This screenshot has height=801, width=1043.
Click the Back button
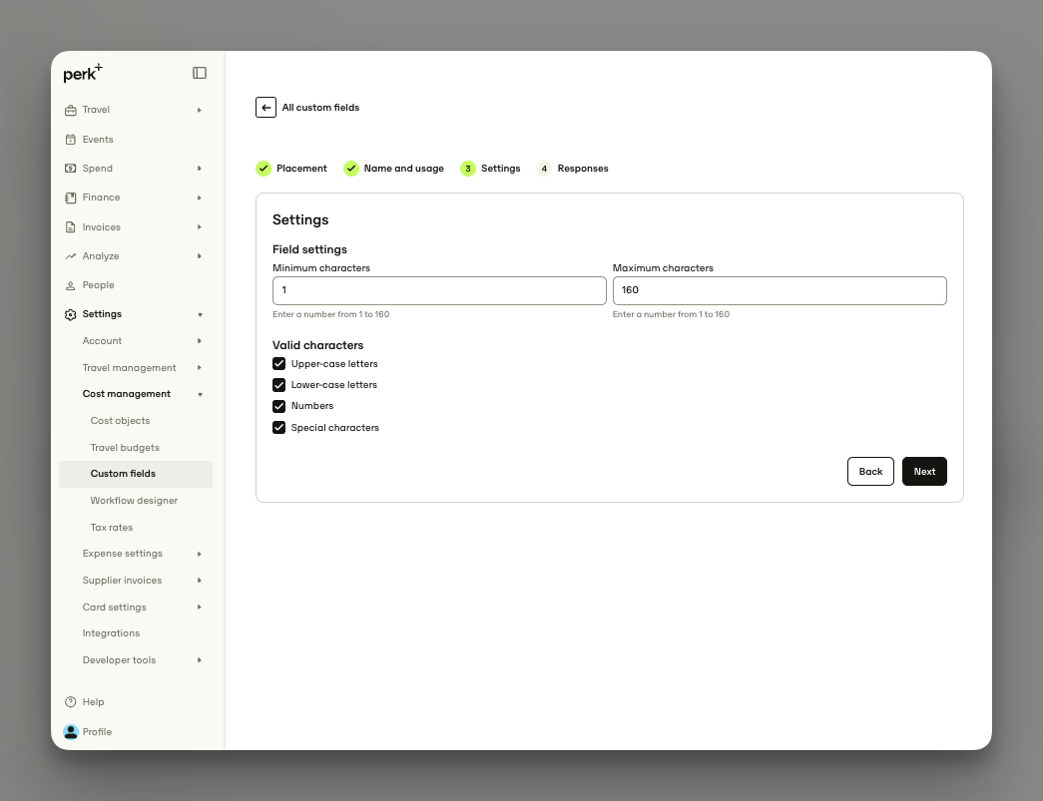870,471
